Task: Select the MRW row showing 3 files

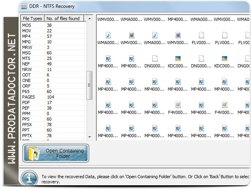Action: [x=53, y=47]
